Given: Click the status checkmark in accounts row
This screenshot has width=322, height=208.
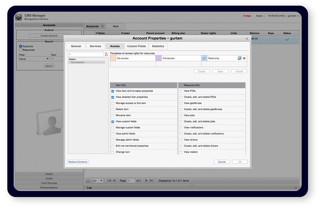Looking at the screenshot, I should (287, 39).
